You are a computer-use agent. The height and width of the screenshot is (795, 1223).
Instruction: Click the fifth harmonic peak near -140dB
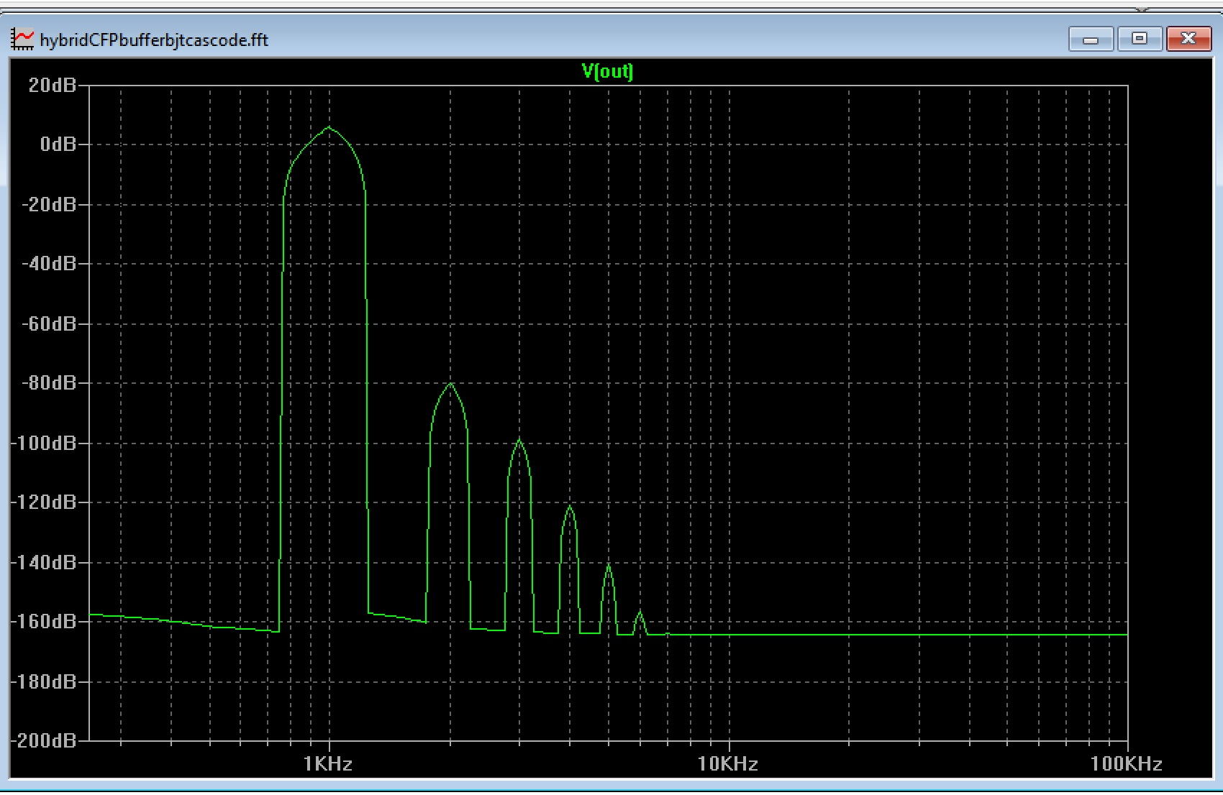coord(609,566)
